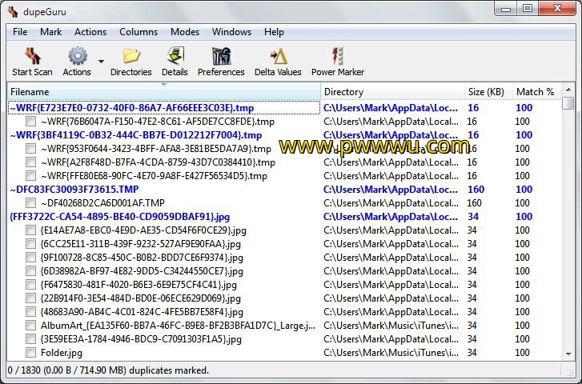The height and width of the screenshot is (384, 582).
Task: Select the Folder.jpg filename
Action: pos(62,353)
